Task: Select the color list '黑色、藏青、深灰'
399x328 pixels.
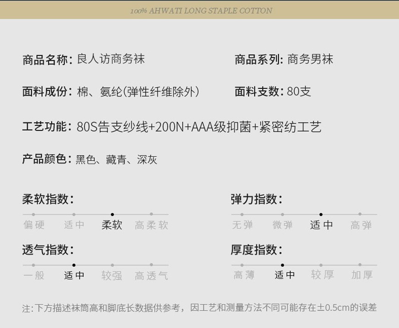Action: click(116, 160)
